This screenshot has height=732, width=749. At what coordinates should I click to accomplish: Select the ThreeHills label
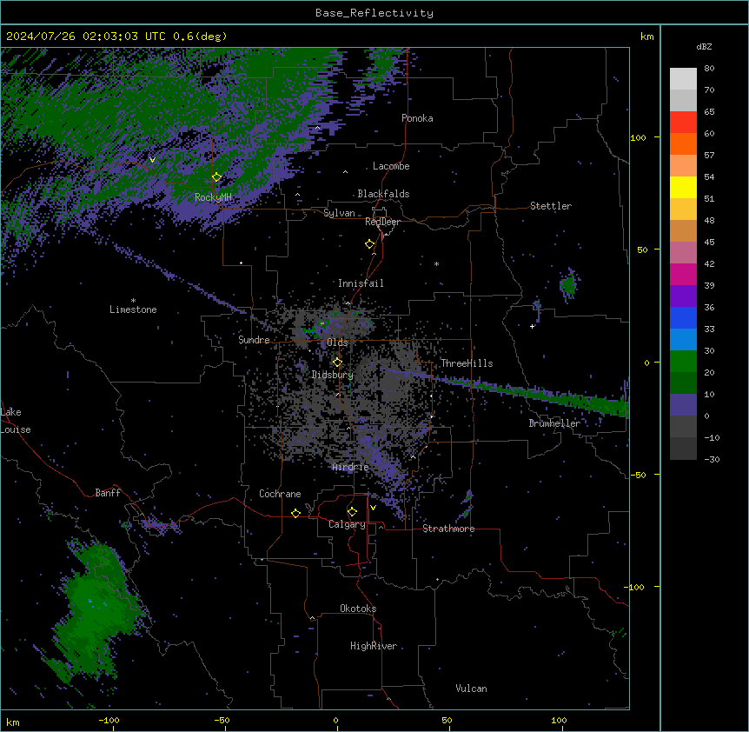(x=467, y=363)
